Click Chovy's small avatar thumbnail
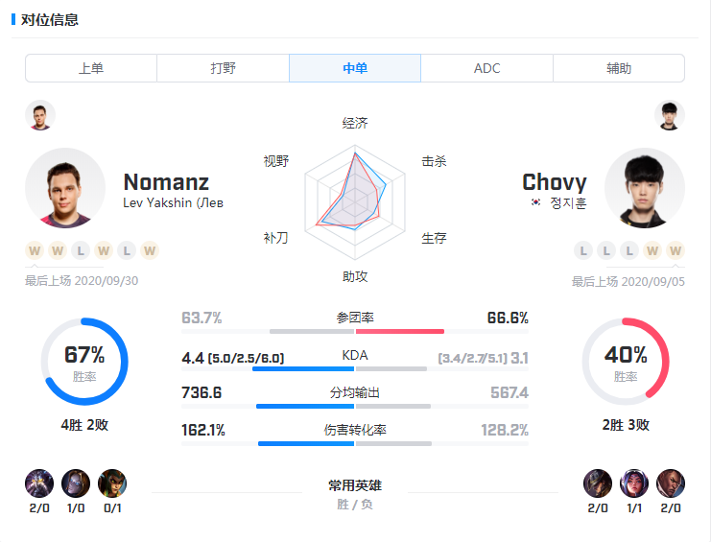The width and height of the screenshot is (711, 542). [x=670, y=115]
